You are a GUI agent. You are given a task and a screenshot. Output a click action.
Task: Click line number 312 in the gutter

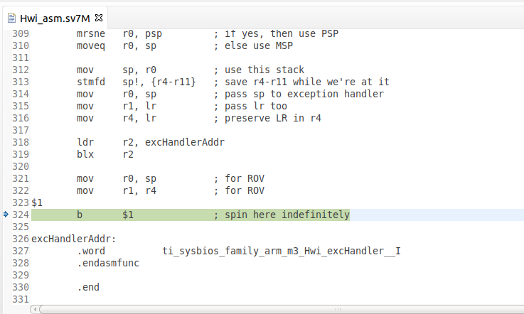(x=21, y=70)
